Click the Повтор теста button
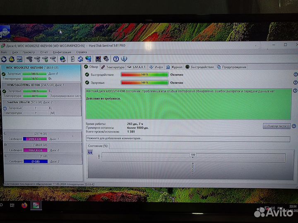Viewport: 298px width, 223px height. pyautogui.click(x=276, y=126)
